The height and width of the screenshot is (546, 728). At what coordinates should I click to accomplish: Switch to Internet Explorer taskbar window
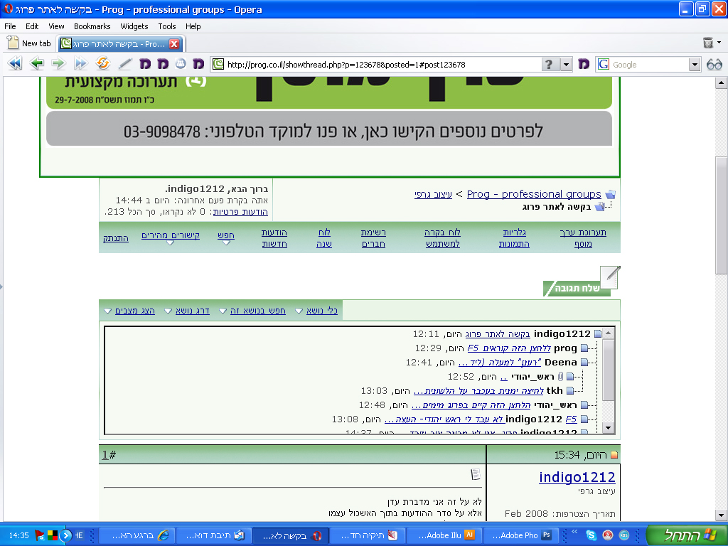(x=137, y=535)
